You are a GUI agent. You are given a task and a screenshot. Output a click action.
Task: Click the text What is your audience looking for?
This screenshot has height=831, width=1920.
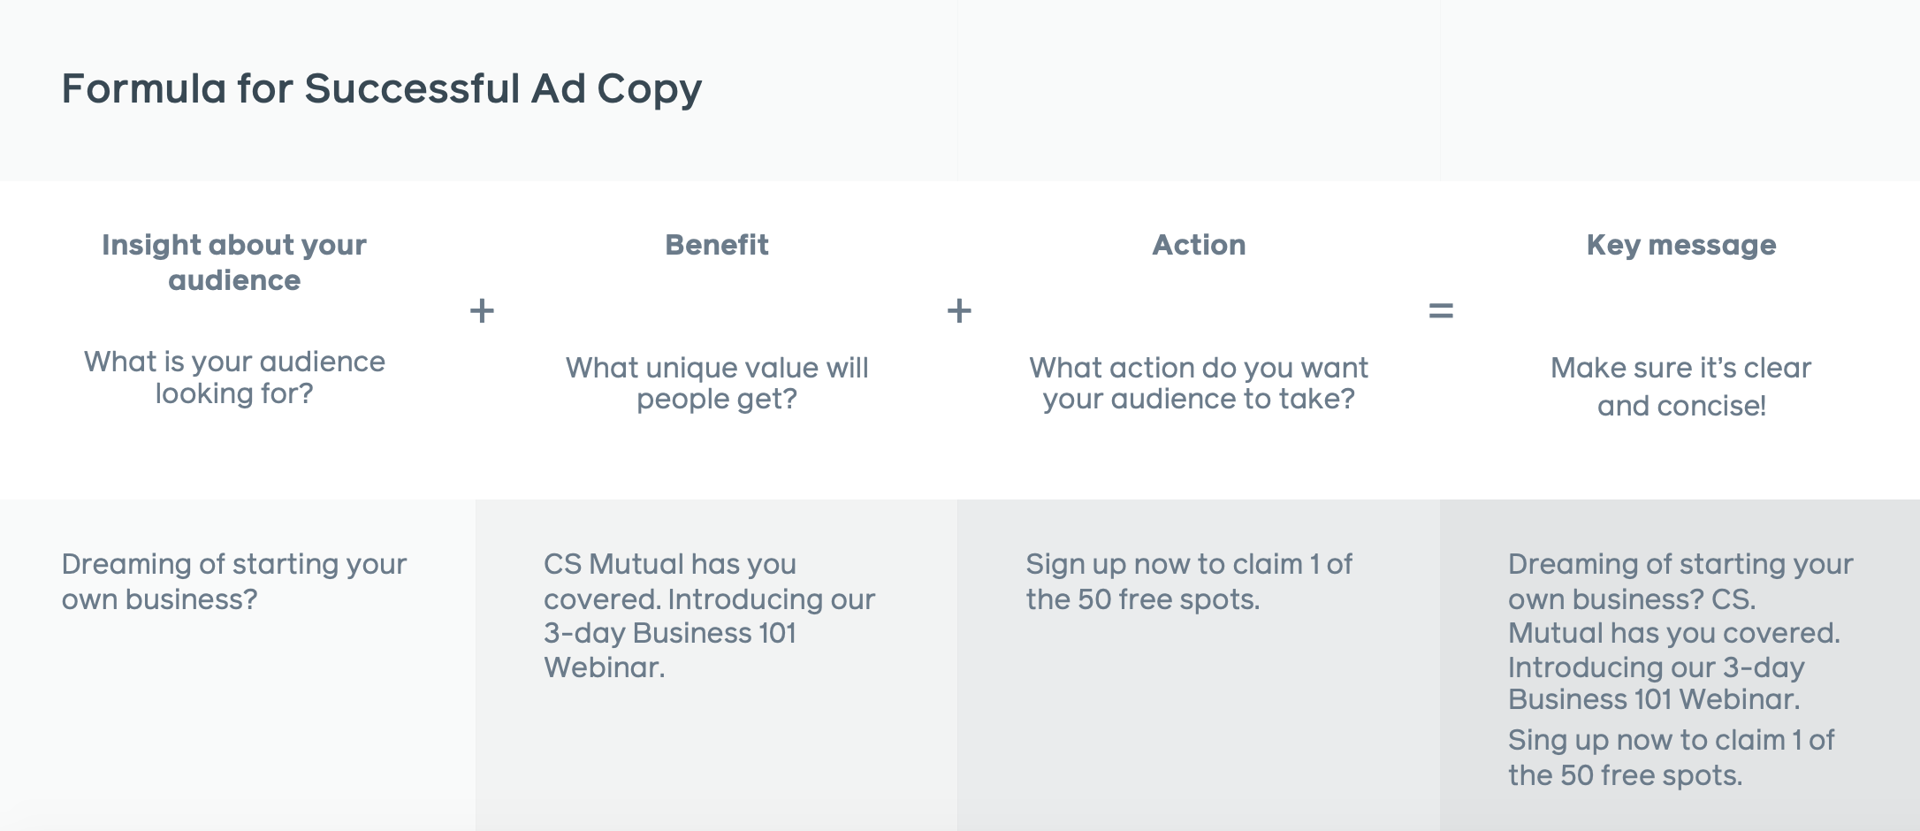(x=234, y=377)
